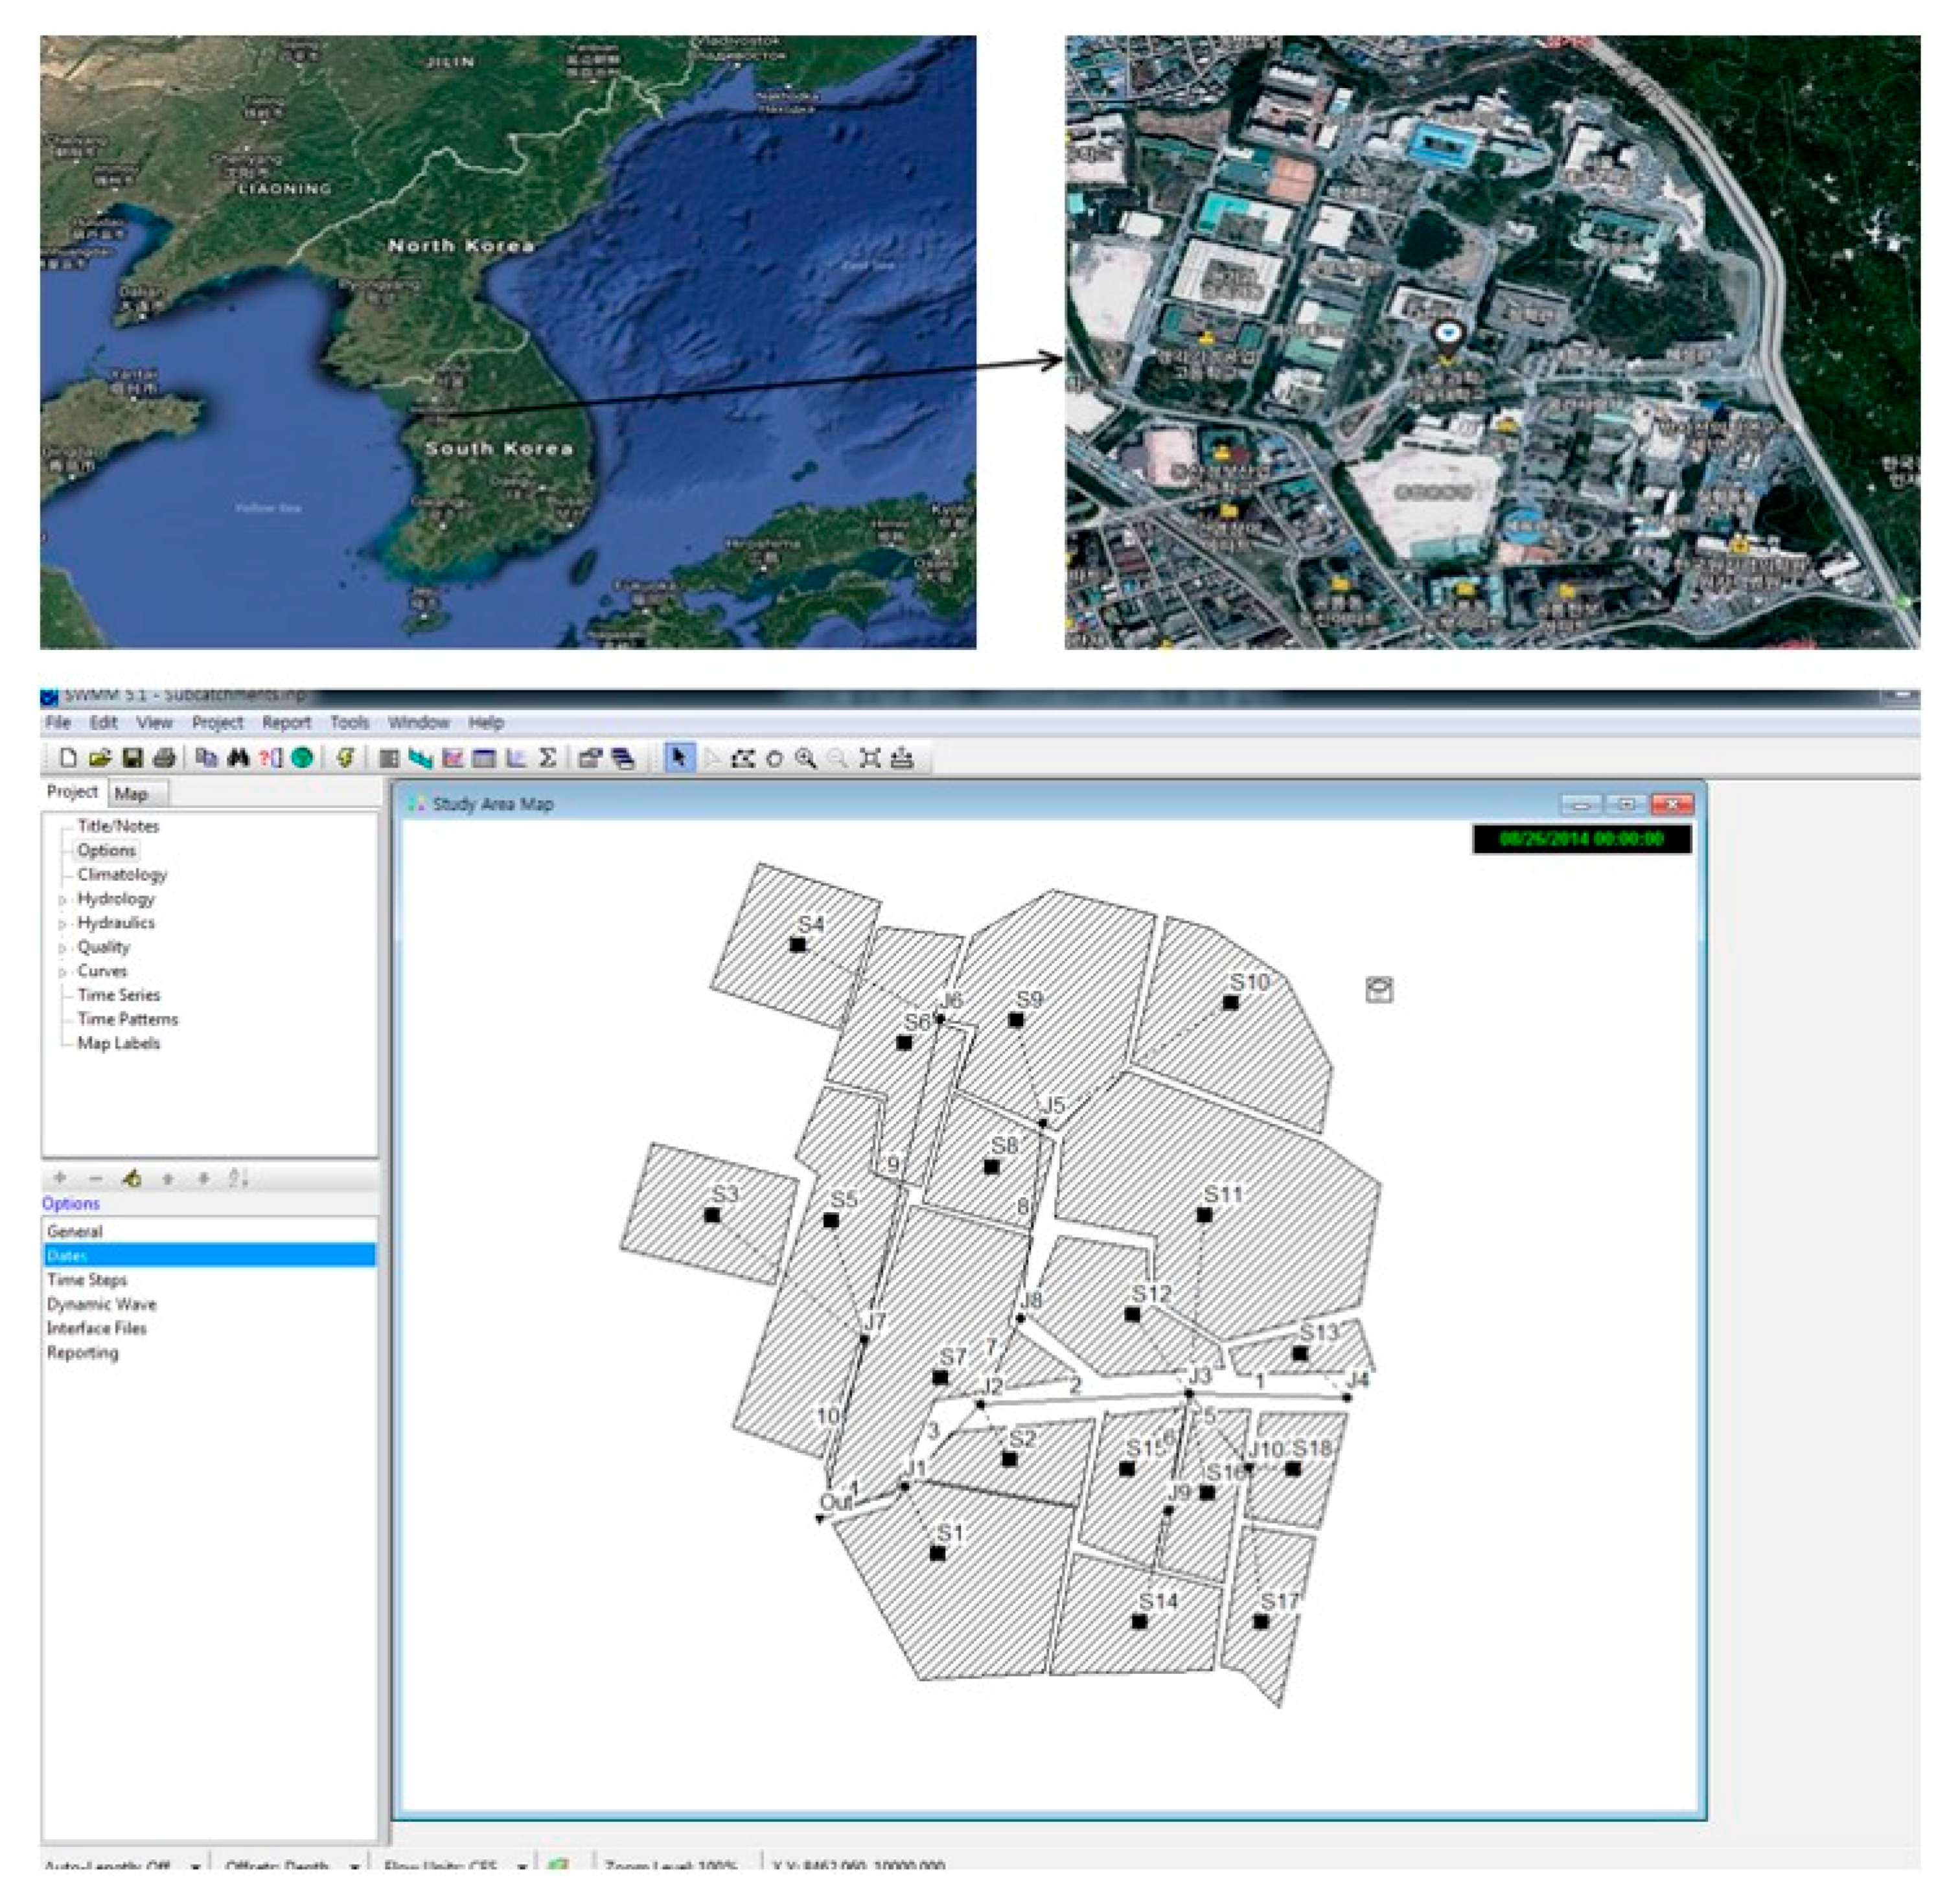Select the Vertex selection polygon tool
The height and width of the screenshot is (1904, 1947).
pyautogui.click(x=742, y=758)
